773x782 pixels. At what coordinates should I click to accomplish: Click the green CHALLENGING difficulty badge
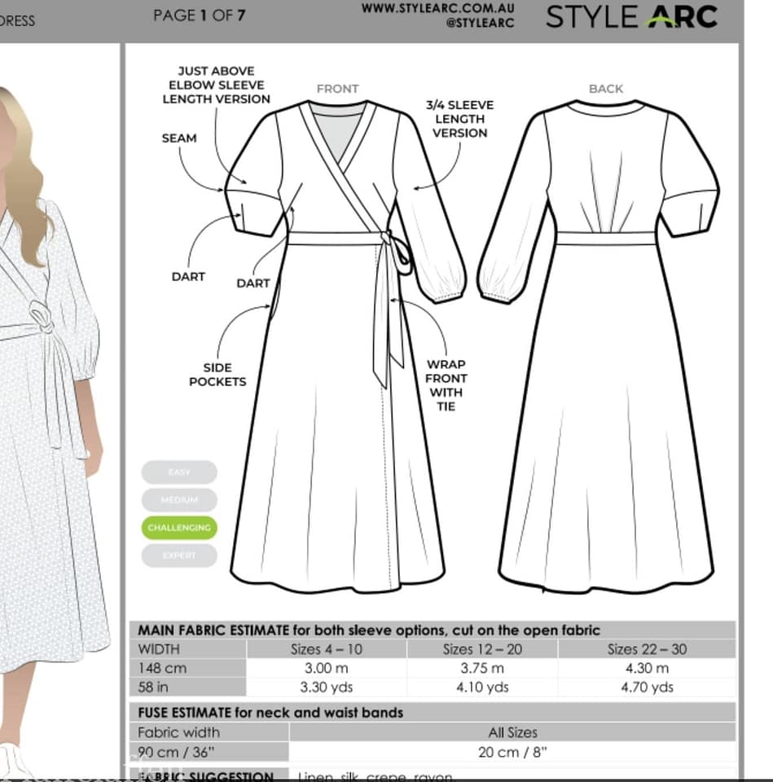179,528
